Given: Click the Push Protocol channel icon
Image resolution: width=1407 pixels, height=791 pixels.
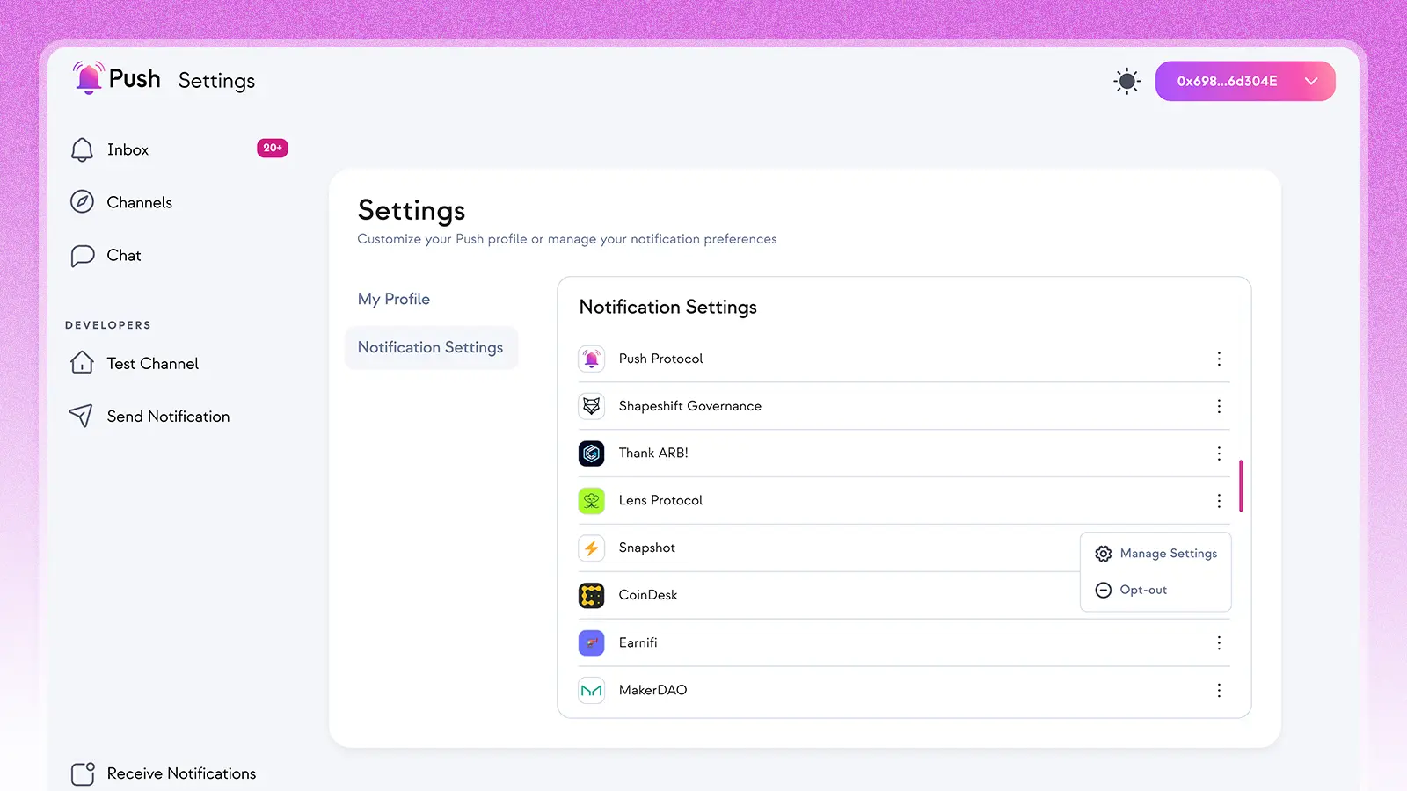Looking at the screenshot, I should (x=591, y=359).
